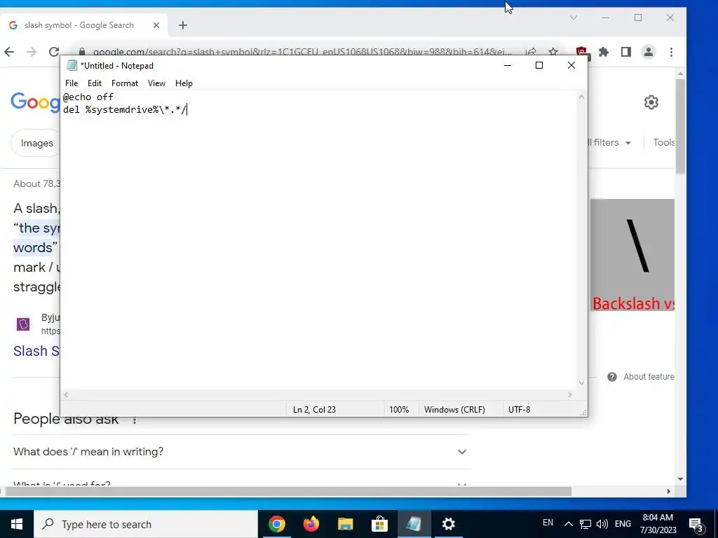Open the Chrome profile avatar
718x538 pixels.
[649, 52]
